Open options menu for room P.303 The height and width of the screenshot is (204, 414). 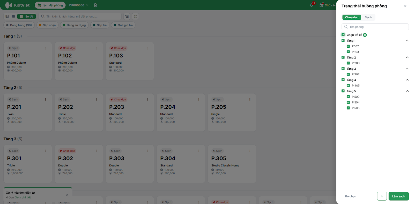tap(148, 151)
